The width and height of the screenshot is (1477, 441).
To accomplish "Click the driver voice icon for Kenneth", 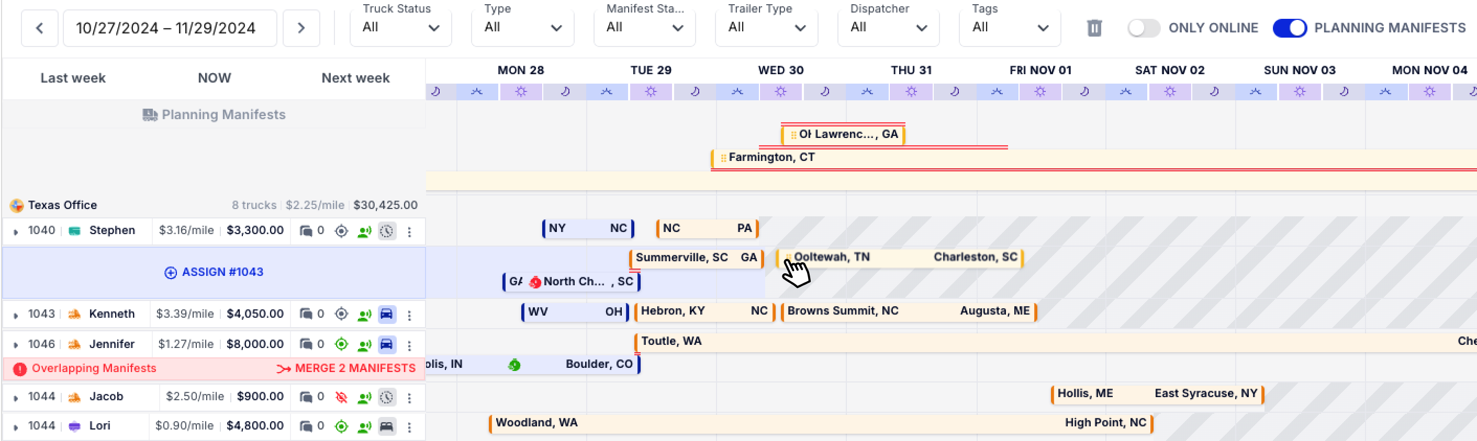I will (364, 315).
